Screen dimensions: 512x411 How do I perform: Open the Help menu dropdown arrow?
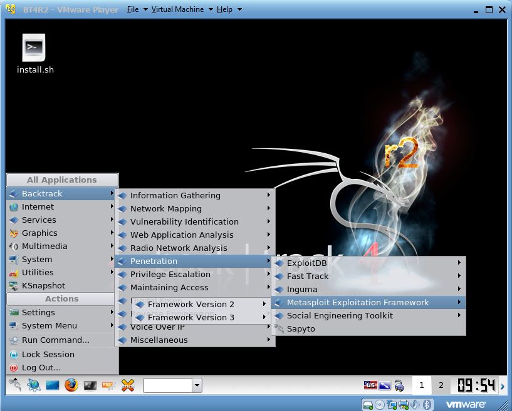pyautogui.click(x=239, y=9)
